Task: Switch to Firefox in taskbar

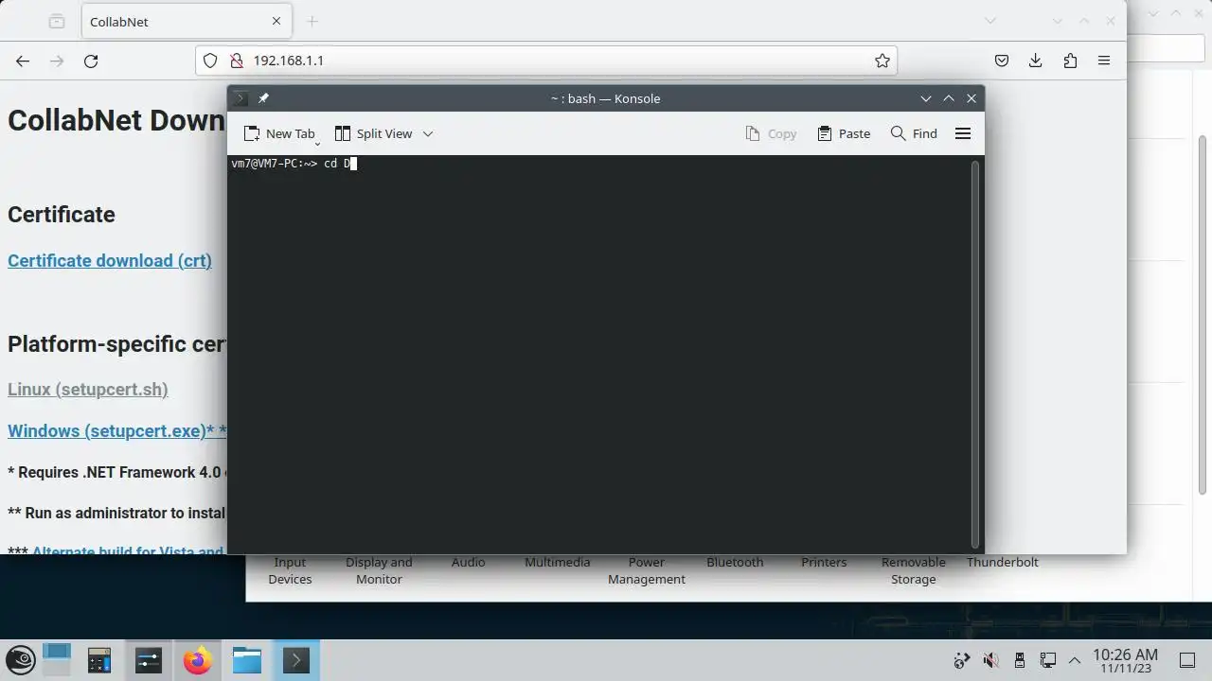Action: click(x=198, y=660)
